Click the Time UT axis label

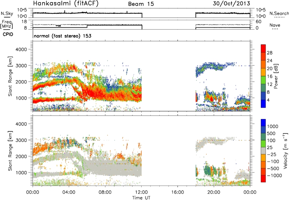tap(141, 198)
